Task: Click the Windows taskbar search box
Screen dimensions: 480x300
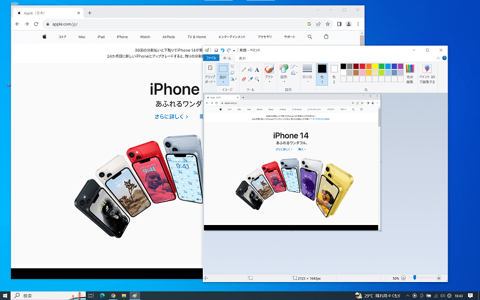Action: coord(49,295)
